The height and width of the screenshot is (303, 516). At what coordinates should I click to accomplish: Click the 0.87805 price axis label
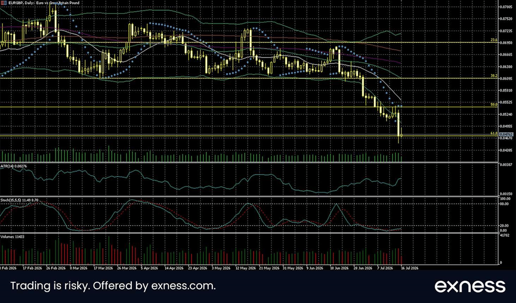pyautogui.click(x=505, y=7)
